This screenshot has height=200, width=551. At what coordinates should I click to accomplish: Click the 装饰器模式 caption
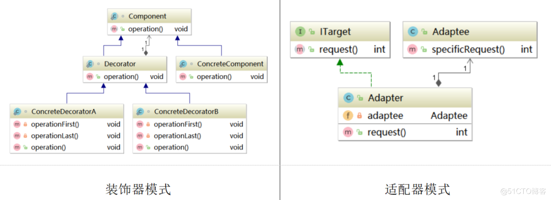click(138, 190)
